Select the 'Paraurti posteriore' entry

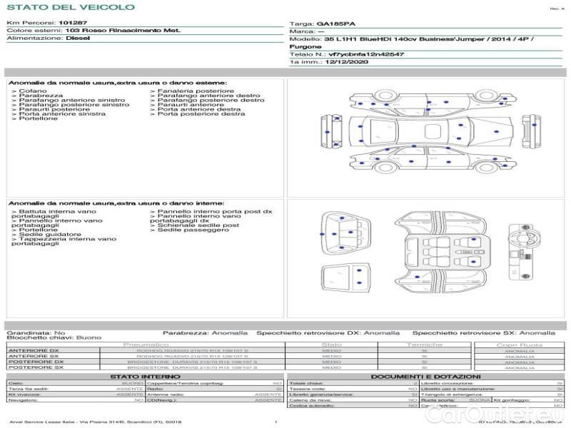click(x=54, y=109)
